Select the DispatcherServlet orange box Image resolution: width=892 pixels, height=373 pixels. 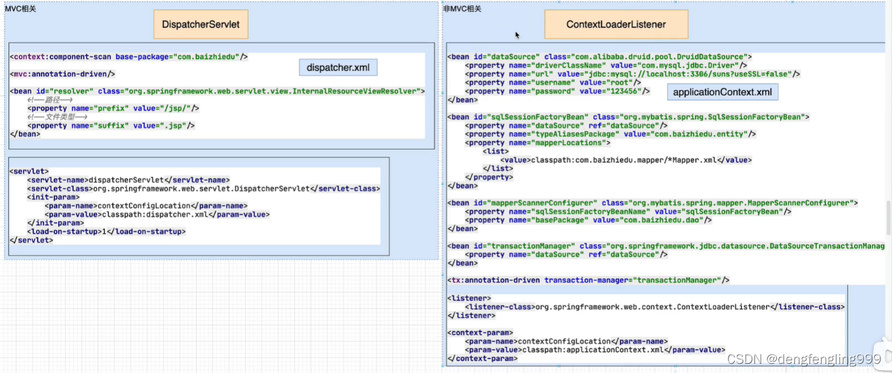tap(200, 24)
